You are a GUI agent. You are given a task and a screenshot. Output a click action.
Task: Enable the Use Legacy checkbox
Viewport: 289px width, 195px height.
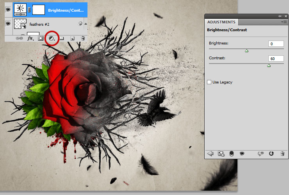coord(209,82)
